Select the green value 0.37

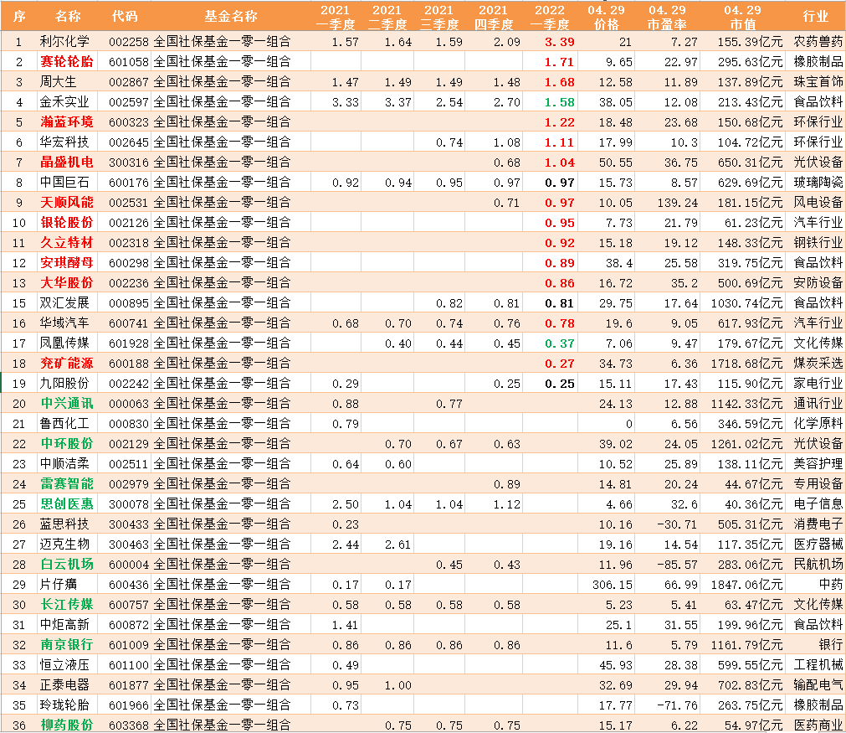[x=560, y=343]
